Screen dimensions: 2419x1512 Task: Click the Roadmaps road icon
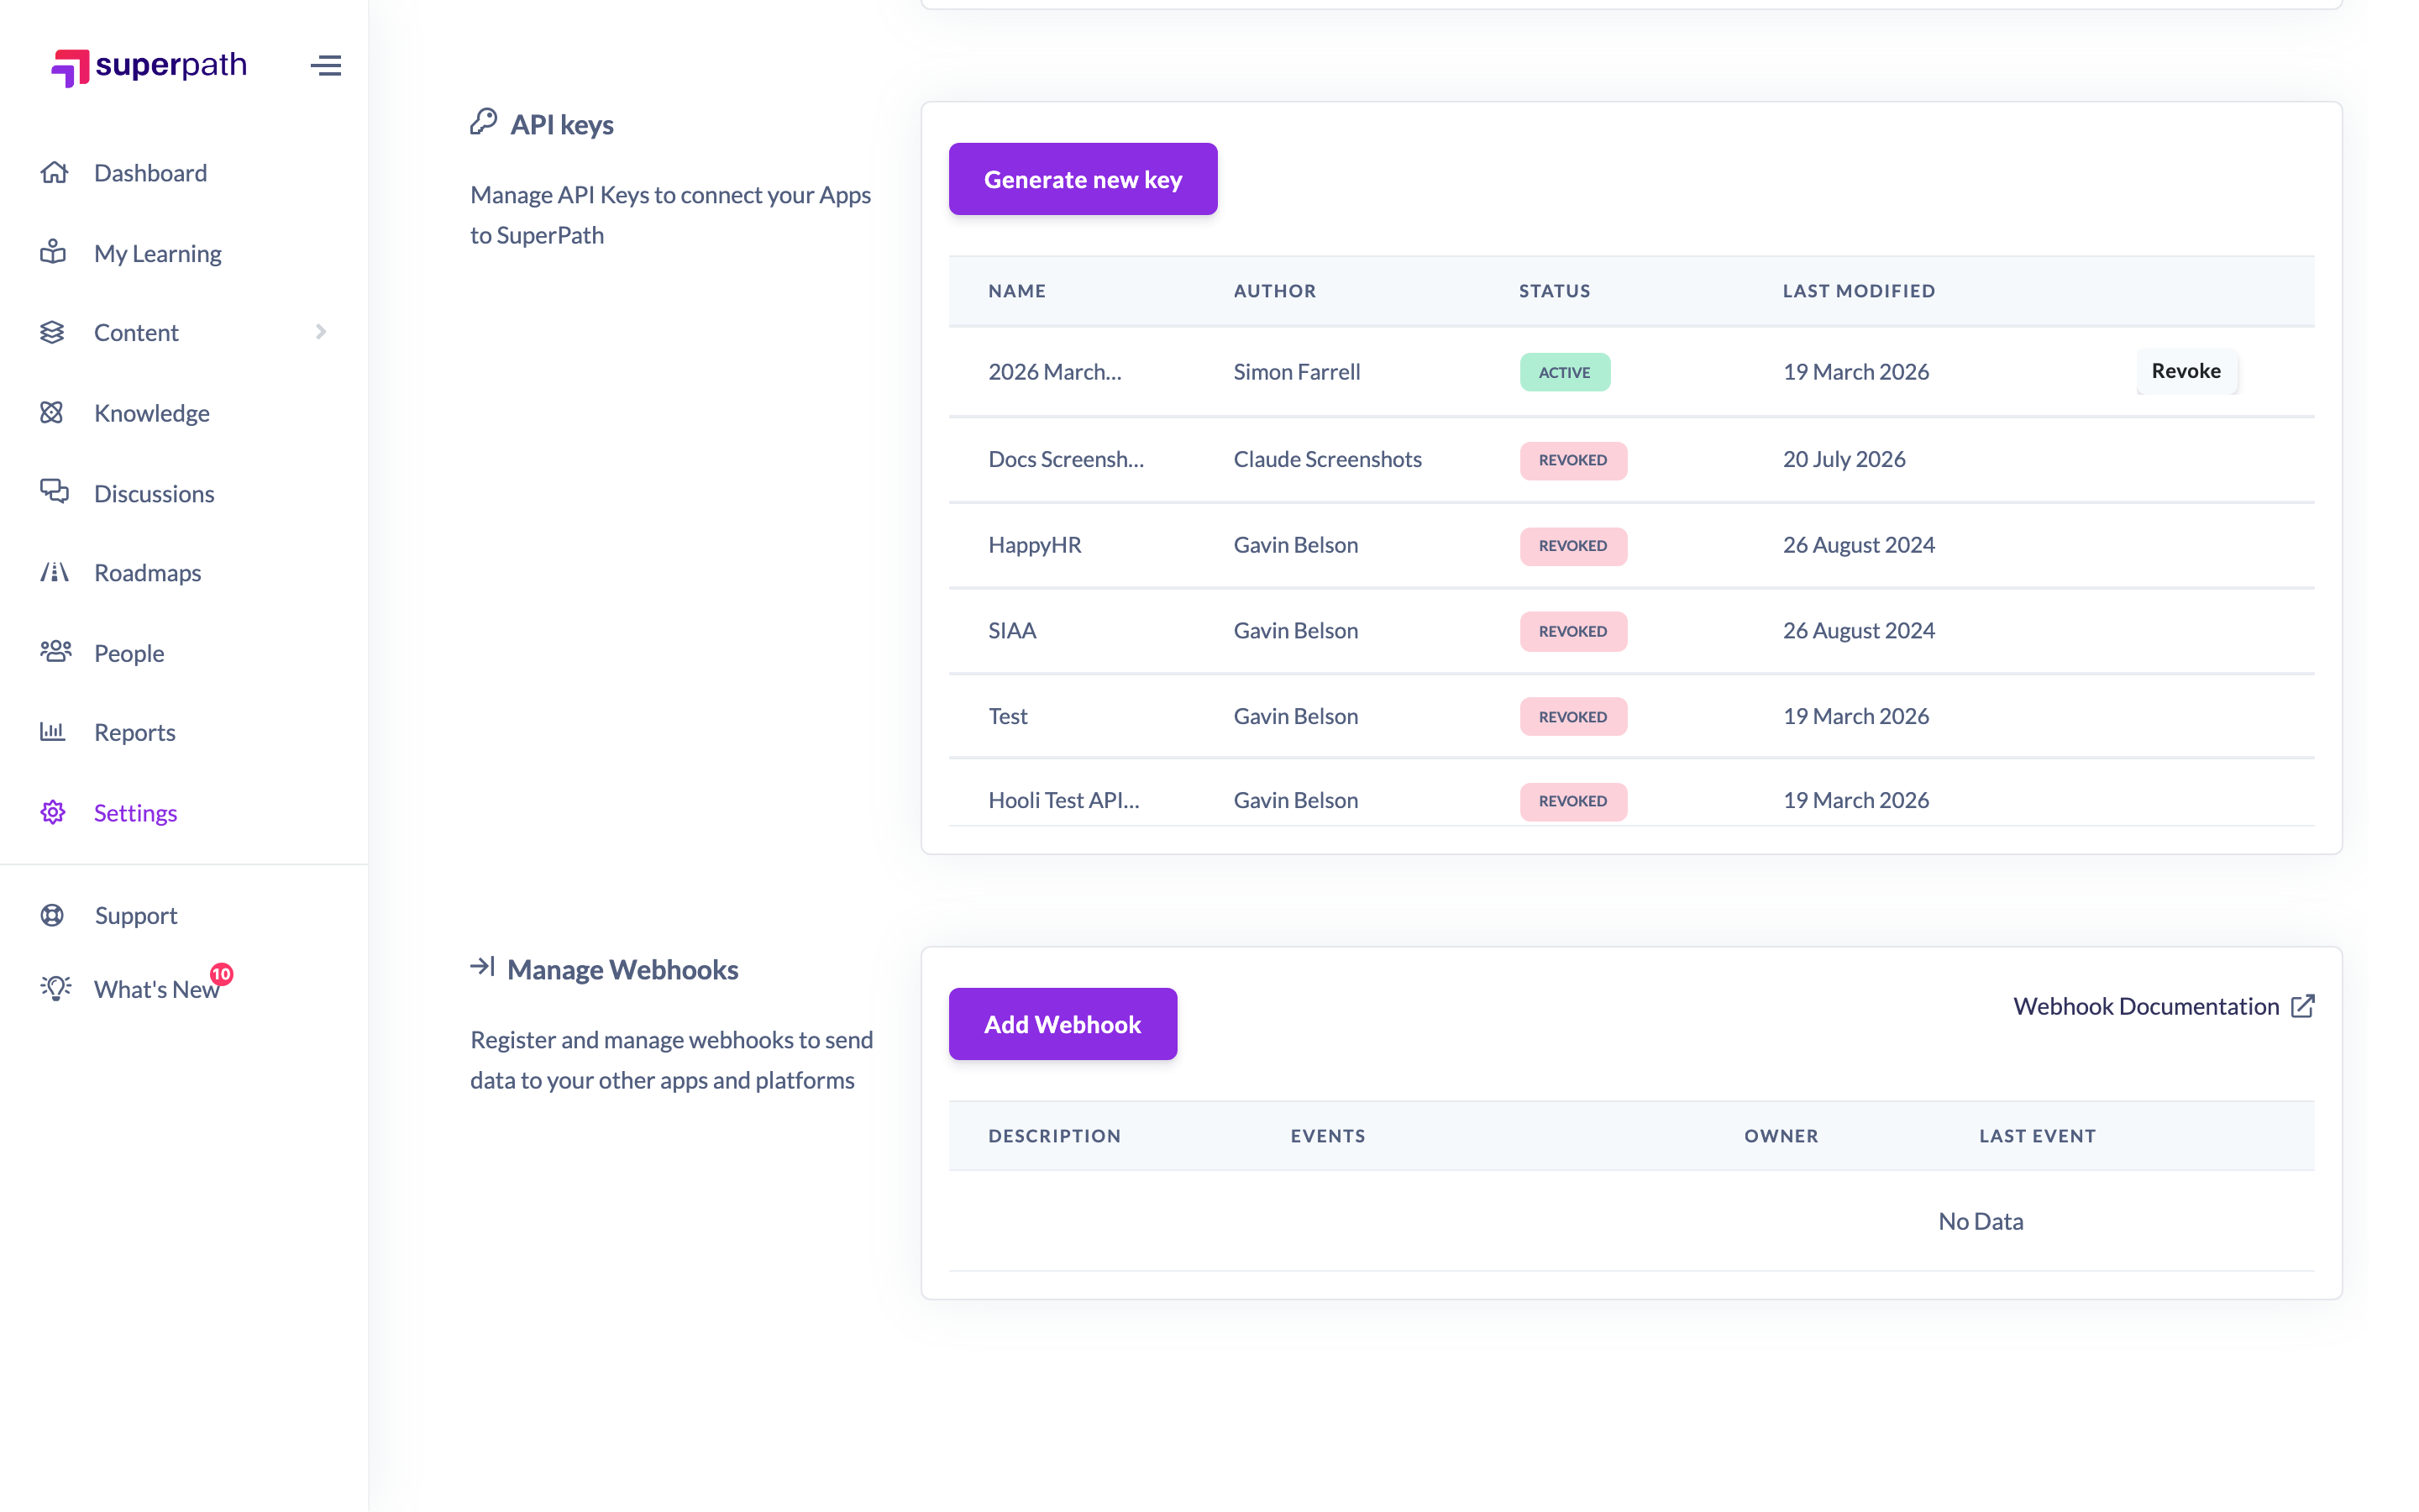click(x=54, y=572)
